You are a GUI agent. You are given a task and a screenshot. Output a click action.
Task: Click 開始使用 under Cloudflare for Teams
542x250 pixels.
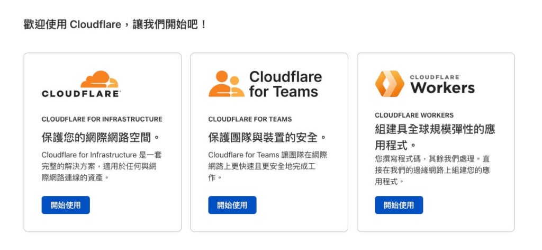coord(232,205)
